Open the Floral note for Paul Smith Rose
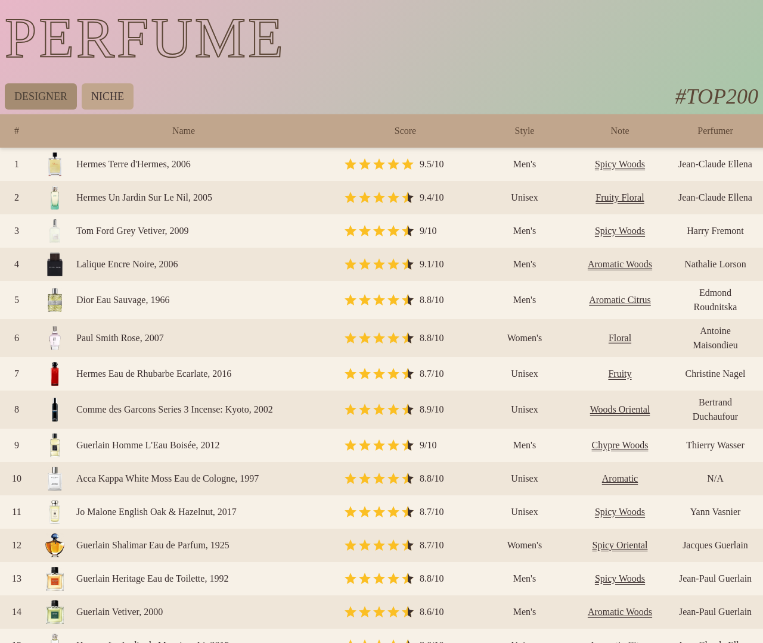The width and height of the screenshot is (763, 643). 620,338
